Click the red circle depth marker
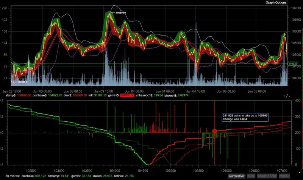Viewport: 303px width, 180px height. (215, 131)
